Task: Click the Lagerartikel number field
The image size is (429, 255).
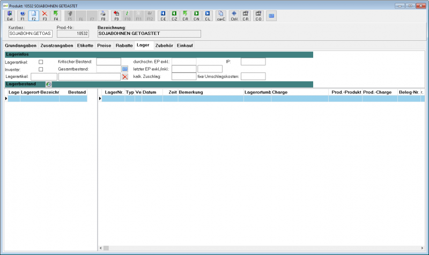Action: tap(44, 77)
